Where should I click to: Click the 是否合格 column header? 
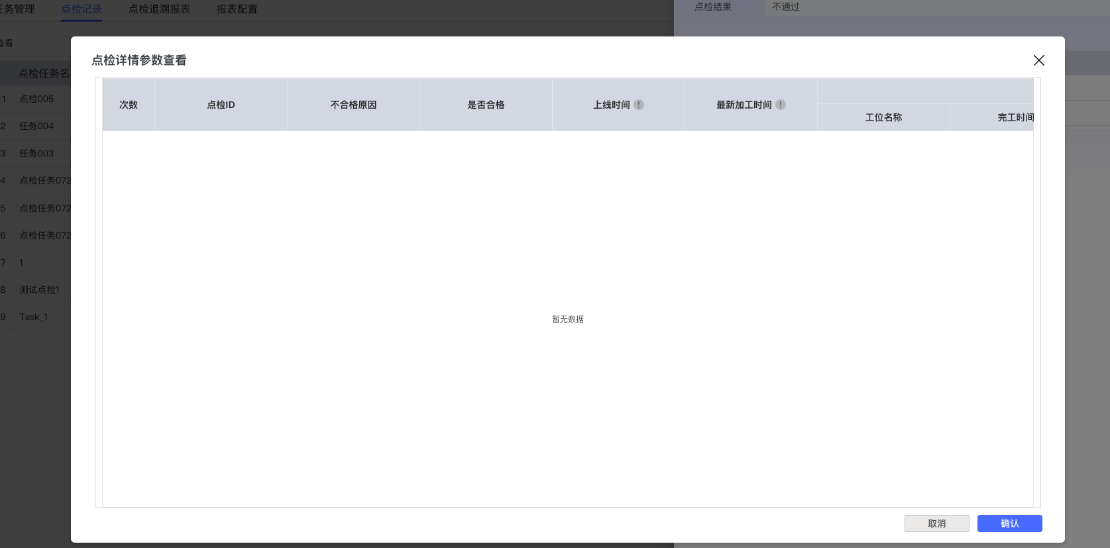click(486, 105)
